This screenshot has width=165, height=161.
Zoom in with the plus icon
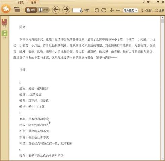pos(112,10)
